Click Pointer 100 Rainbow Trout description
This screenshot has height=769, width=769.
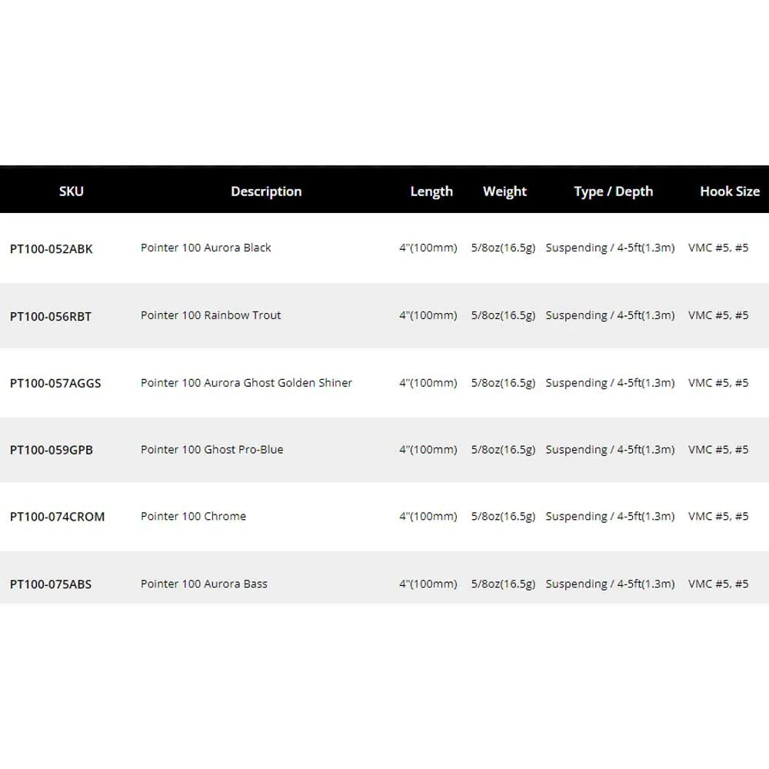211,315
